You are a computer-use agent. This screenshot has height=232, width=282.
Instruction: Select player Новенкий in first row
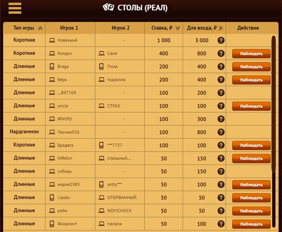pyautogui.click(x=67, y=40)
